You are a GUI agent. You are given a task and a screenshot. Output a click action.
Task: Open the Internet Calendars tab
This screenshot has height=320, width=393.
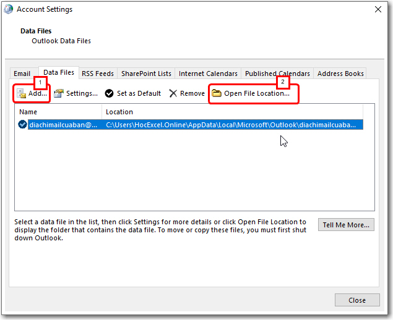208,74
